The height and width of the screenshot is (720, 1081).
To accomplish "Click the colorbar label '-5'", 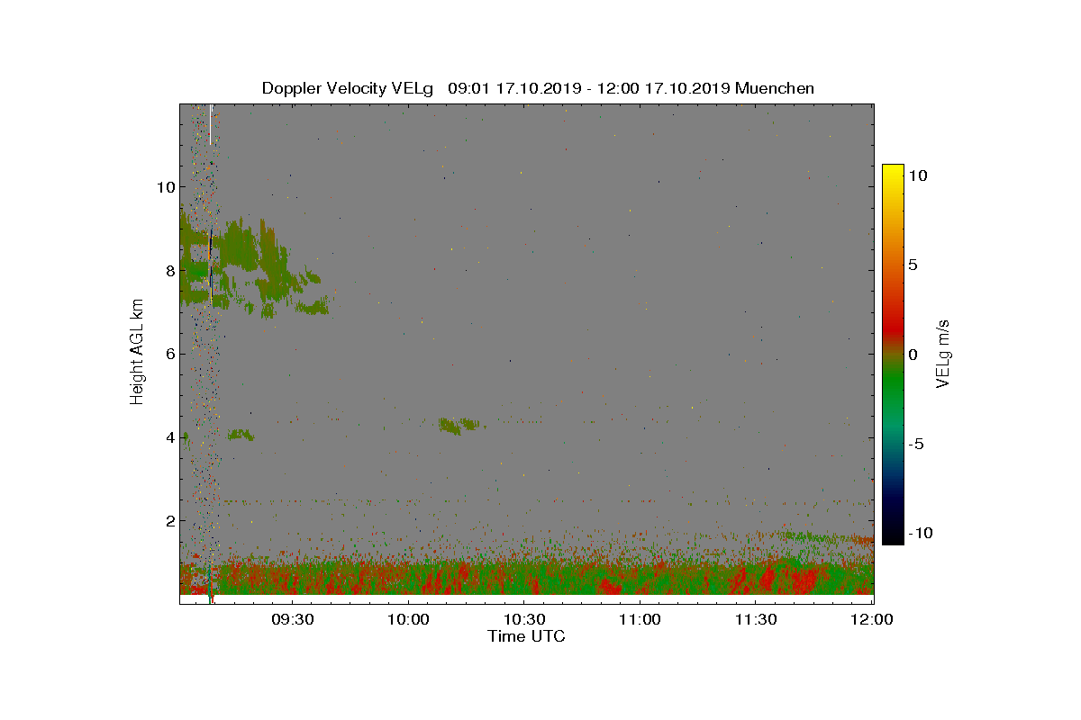I will tap(916, 444).
